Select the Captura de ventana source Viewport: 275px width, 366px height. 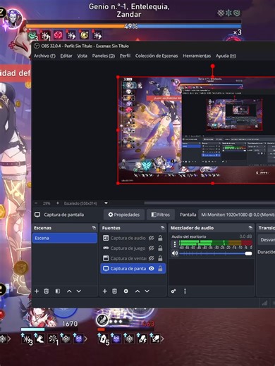click(133, 258)
